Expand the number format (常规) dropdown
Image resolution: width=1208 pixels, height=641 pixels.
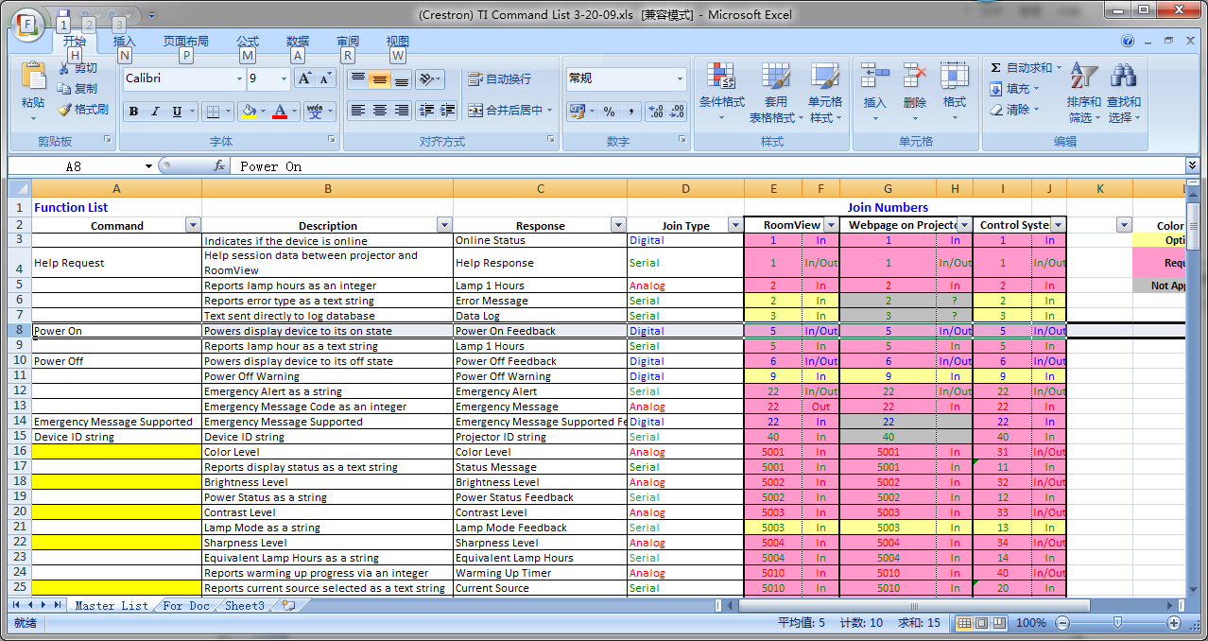680,78
